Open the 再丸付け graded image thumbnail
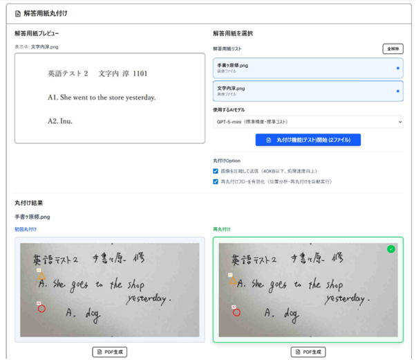Image resolution: width=416 pixels, height=360 pixels. [x=308, y=289]
